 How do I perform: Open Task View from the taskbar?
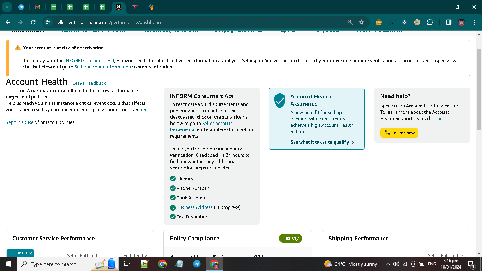[127, 264]
